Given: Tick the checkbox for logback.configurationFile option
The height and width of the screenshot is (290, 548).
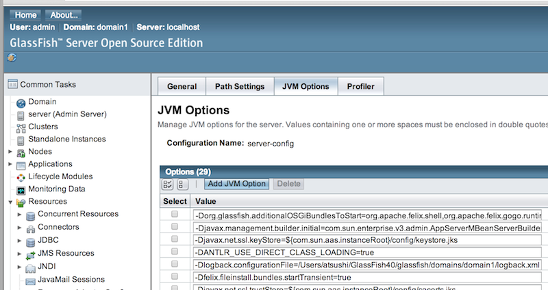Looking at the screenshot, I should pyautogui.click(x=175, y=264).
